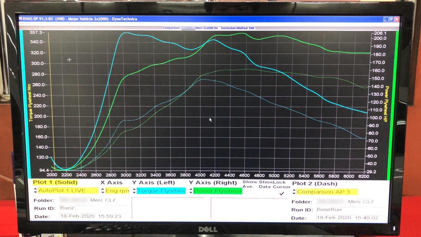421x237 pixels.
Task: Step the Y Axis (Left) selector arrows
Action: (134, 191)
